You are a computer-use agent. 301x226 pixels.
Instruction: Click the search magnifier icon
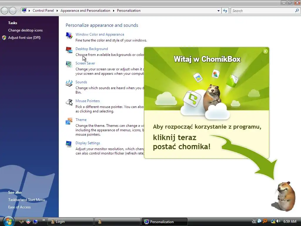pos(297,11)
